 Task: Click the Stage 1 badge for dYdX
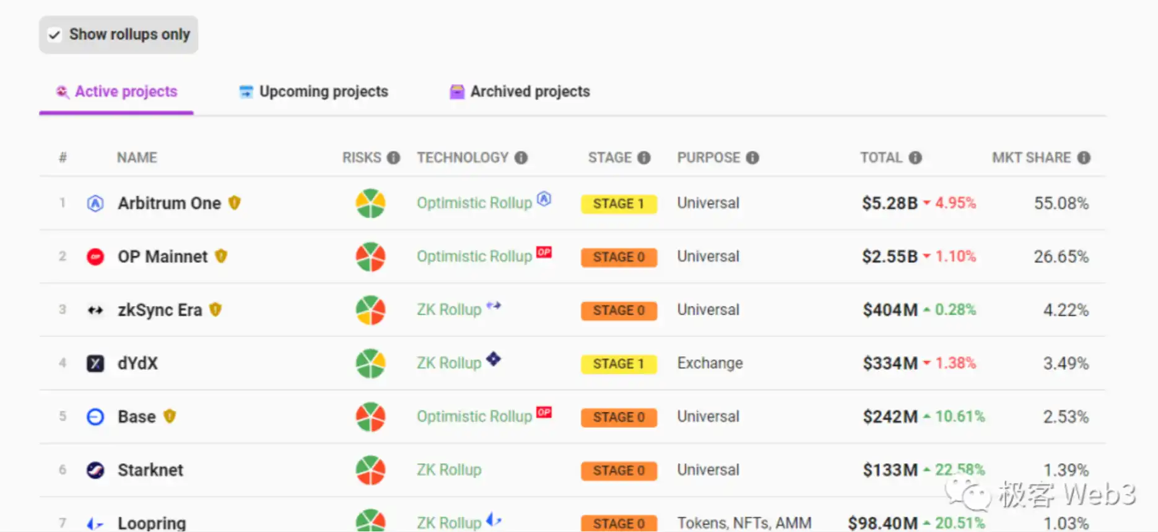(618, 364)
